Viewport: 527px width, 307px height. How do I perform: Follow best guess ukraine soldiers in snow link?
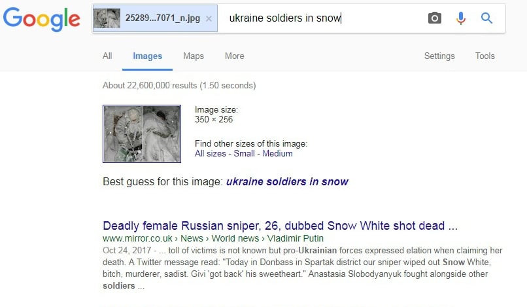[x=287, y=182]
